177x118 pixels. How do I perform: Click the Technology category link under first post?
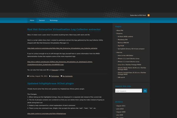point(55,76)
